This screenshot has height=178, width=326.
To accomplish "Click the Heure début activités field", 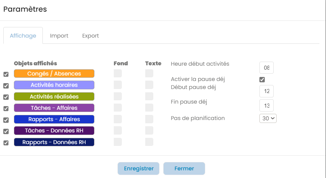I will [266, 68].
